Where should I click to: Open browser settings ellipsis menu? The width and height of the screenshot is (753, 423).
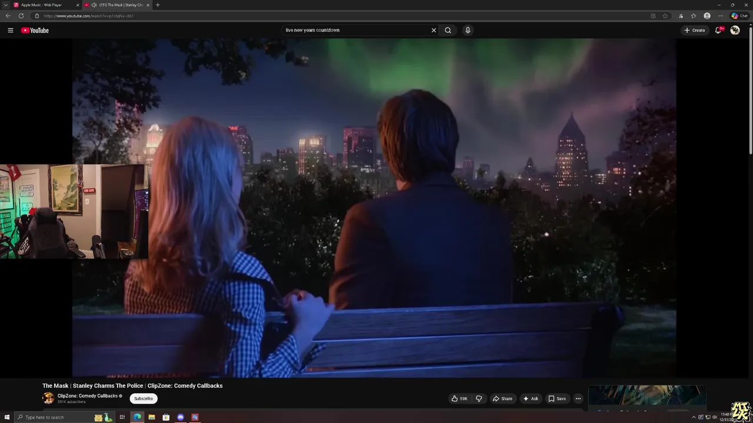(720, 16)
